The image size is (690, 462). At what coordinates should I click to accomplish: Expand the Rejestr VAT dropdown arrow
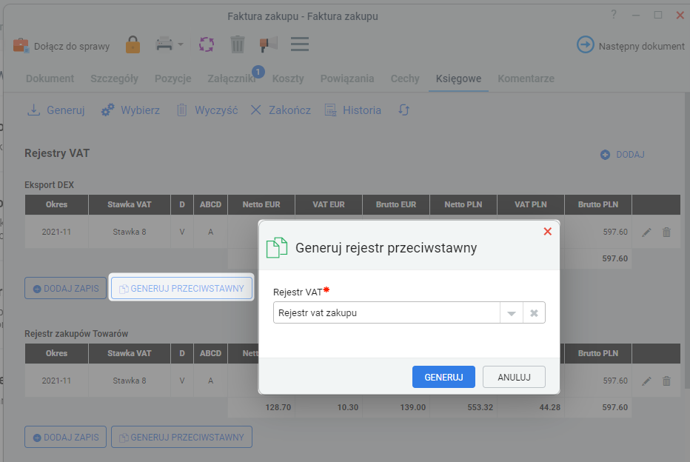coord(512,313)
